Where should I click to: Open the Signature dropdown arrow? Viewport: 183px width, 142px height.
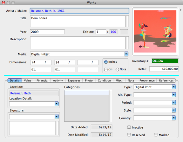coord(57,117)
